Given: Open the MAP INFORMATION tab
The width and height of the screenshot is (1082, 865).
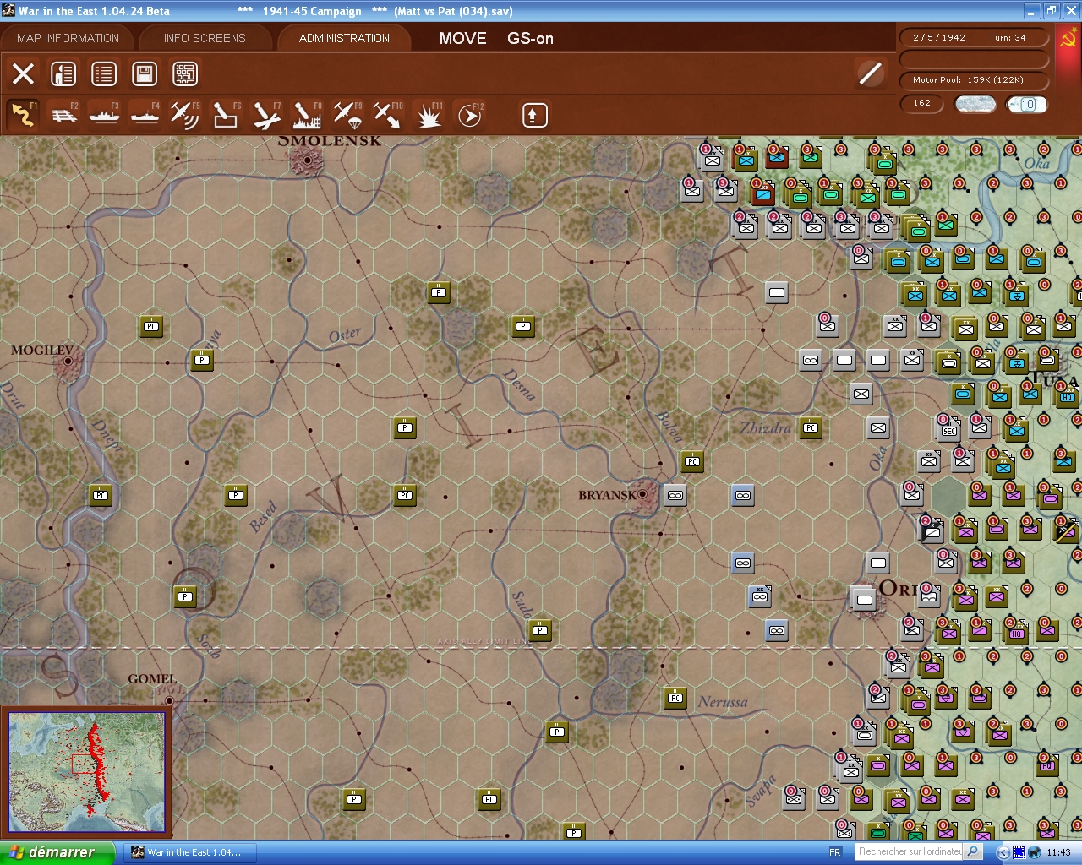Looking at the screenshot, I should pos(68,38).
